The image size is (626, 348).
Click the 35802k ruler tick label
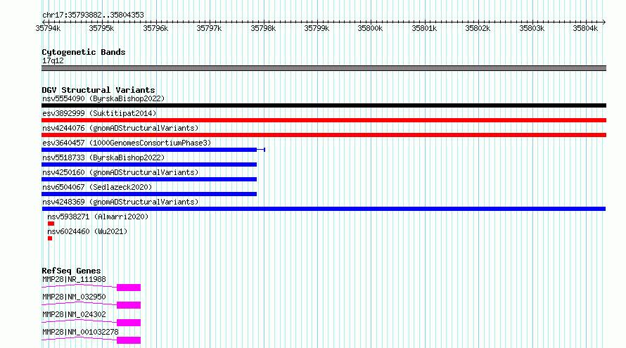click(x=478, y=29)
